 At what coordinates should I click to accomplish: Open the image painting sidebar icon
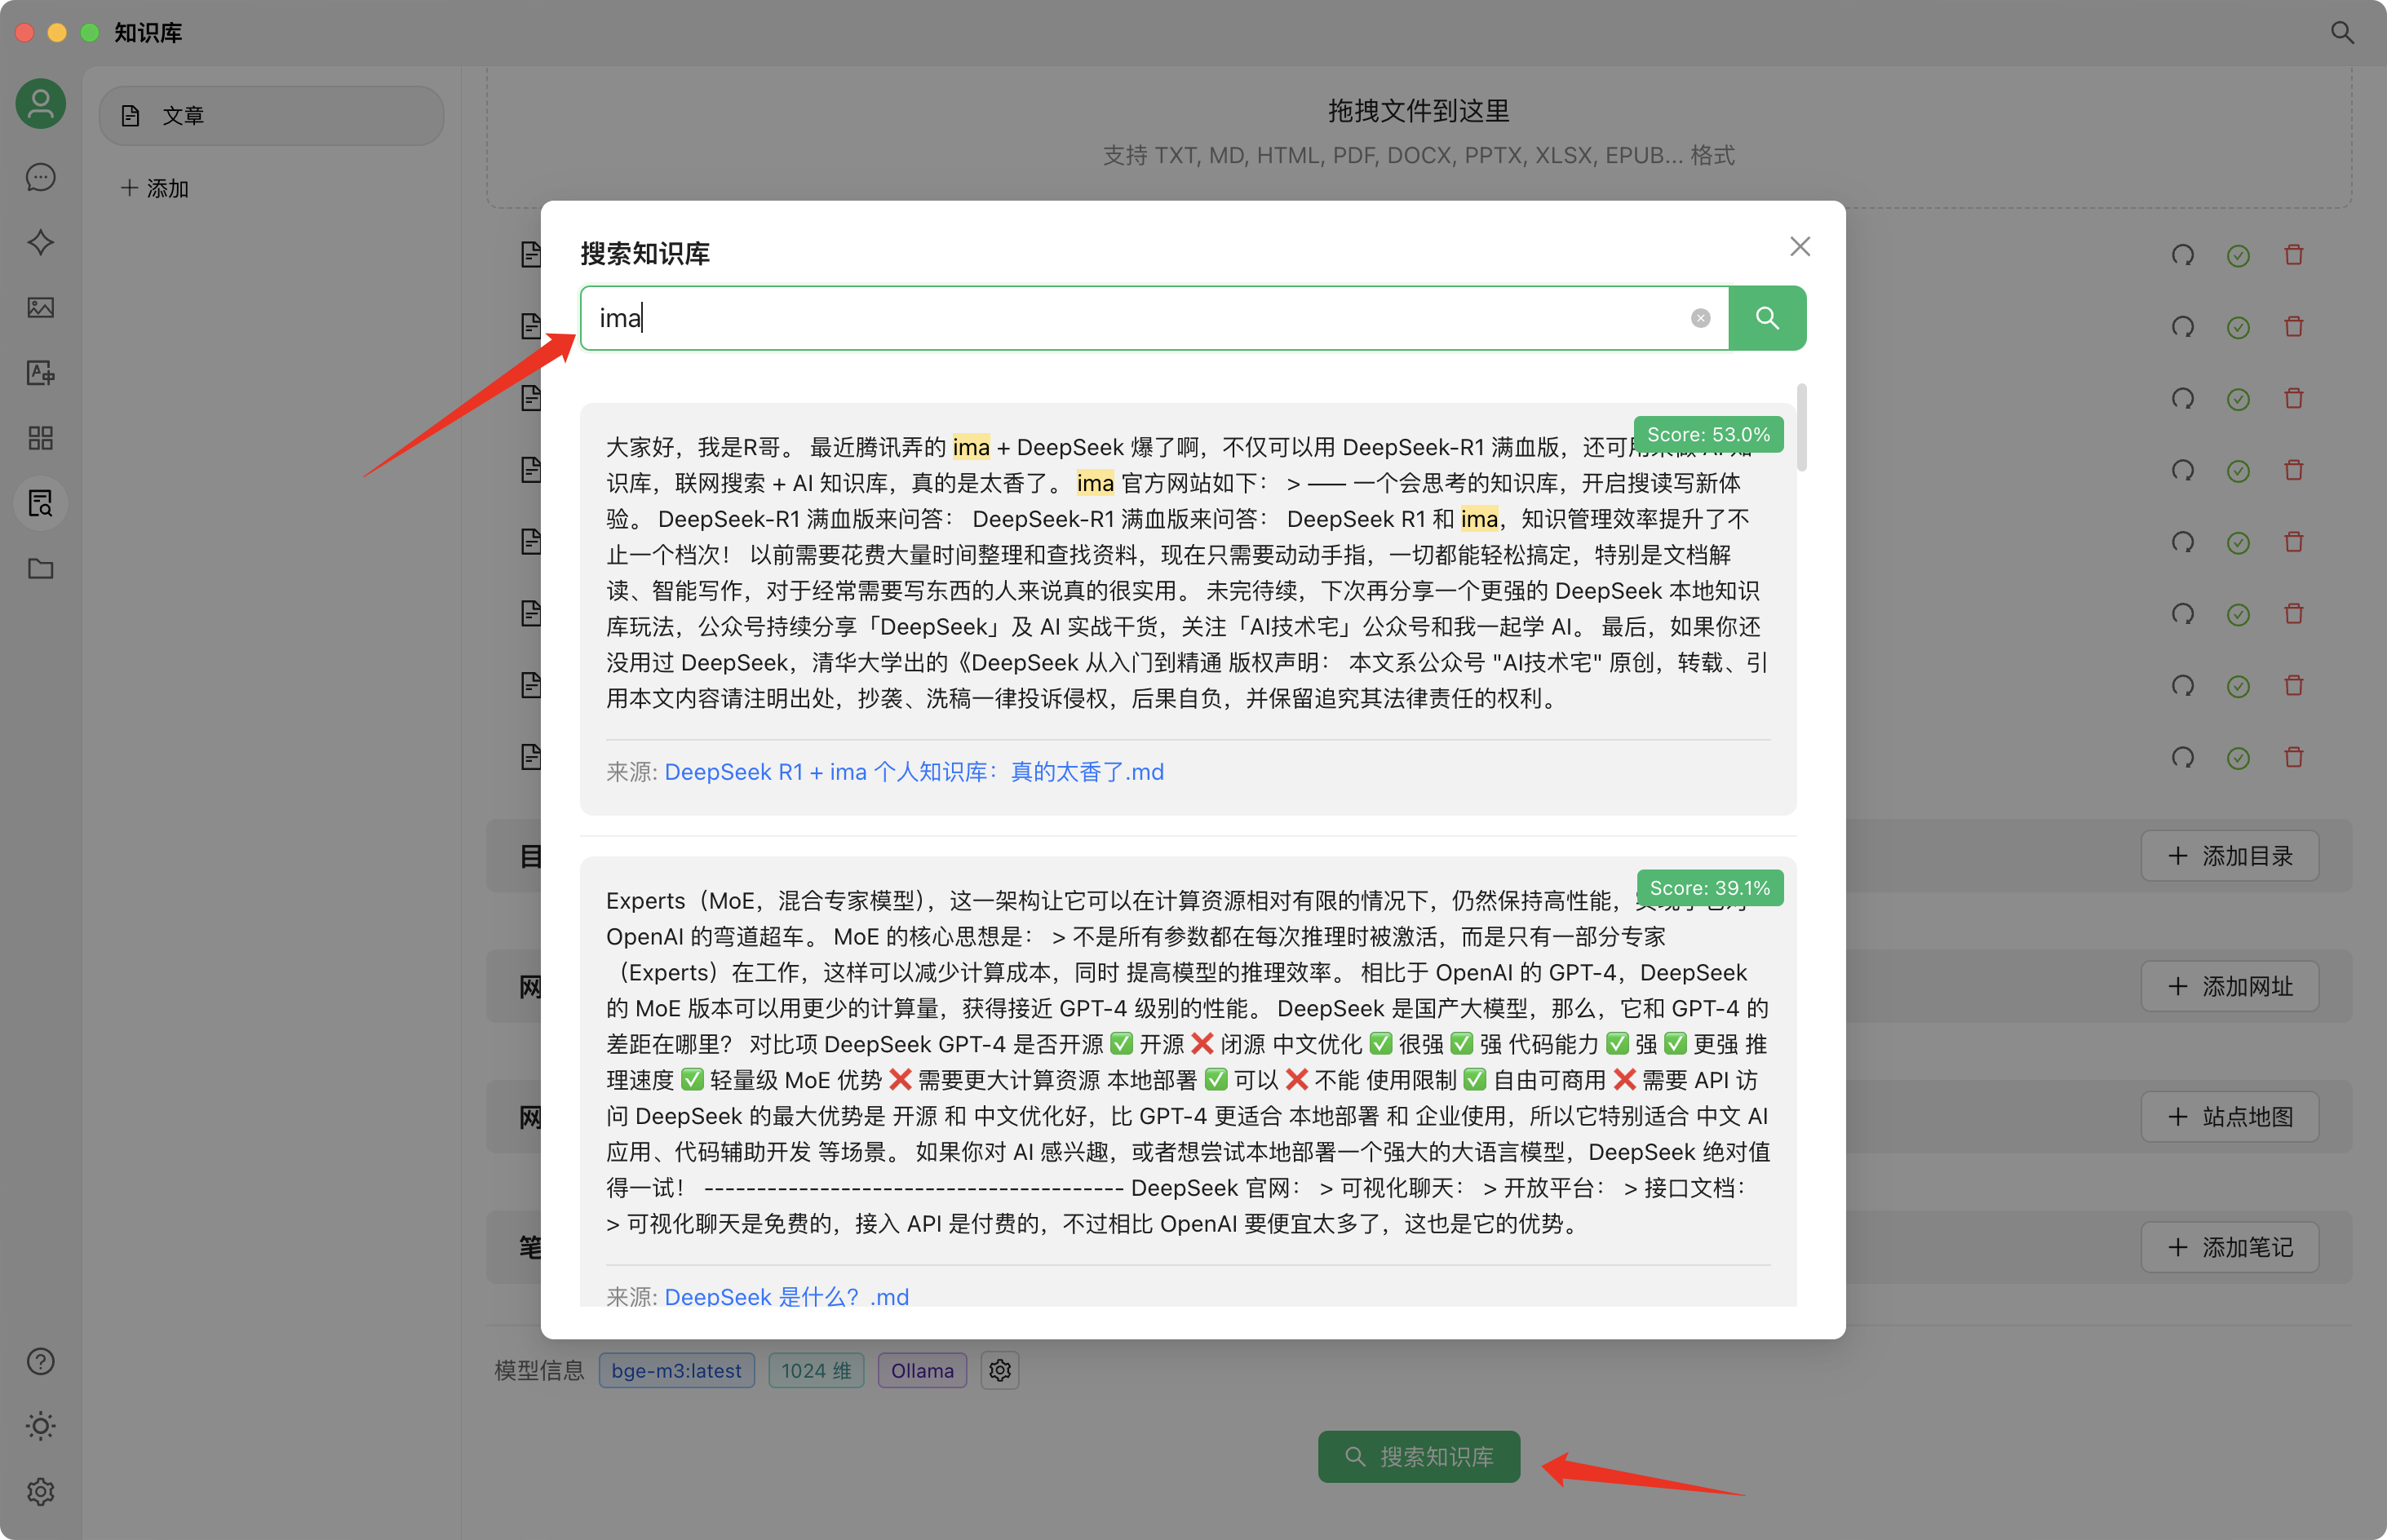point(40,307)
